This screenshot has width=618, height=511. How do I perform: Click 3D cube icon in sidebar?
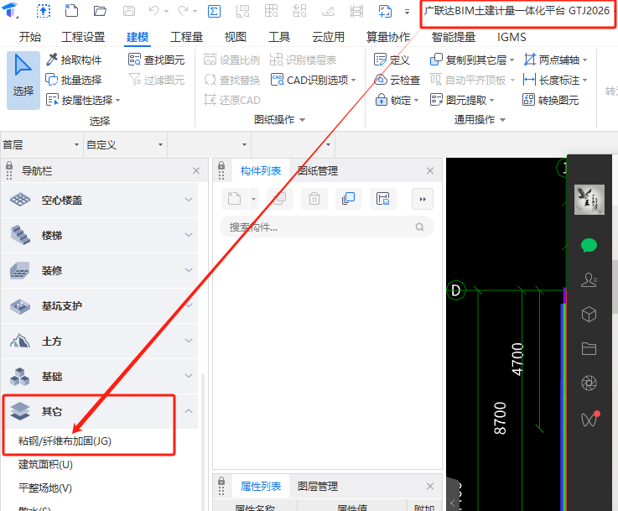589,315
